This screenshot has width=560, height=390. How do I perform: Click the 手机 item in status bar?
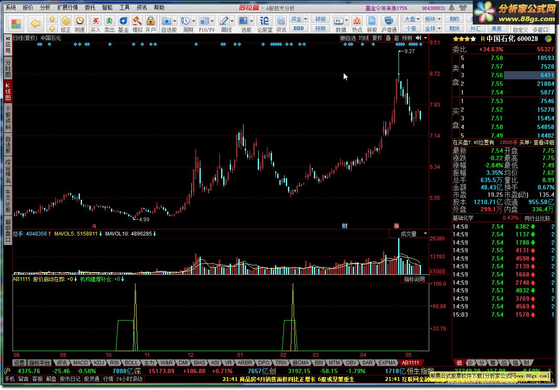point(10,379)
